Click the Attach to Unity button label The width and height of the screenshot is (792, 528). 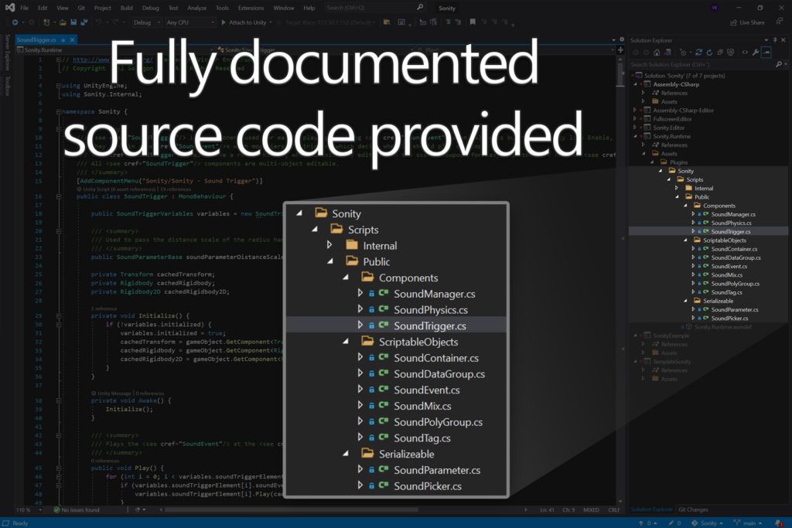[247, 22]
